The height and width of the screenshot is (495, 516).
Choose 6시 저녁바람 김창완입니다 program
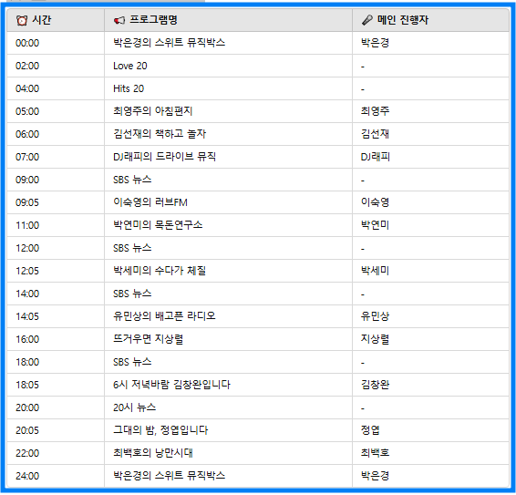[171, 385]
